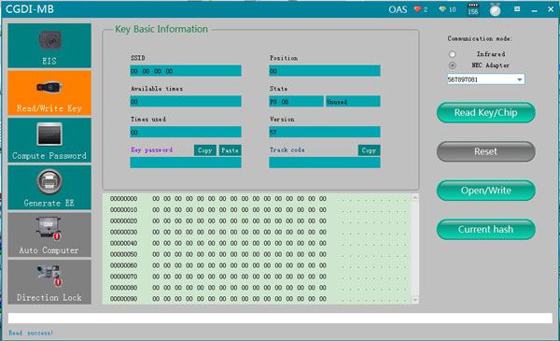Click the round device status icon

(x=495, y=10)
